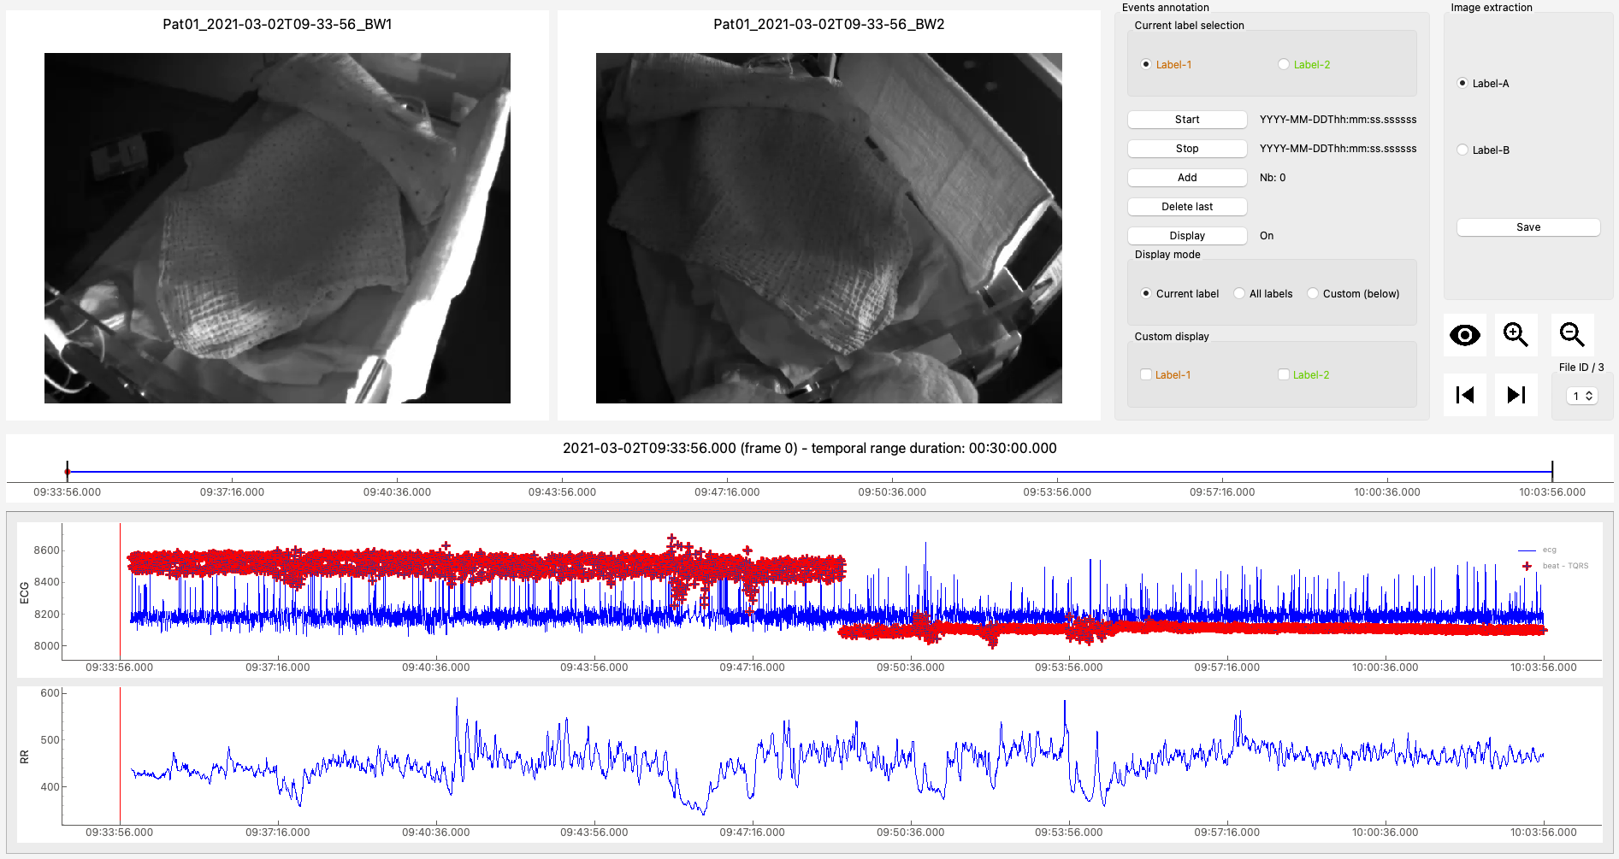Click the Add event button
1619x859 pixels.
click(x=1187, y=178)
